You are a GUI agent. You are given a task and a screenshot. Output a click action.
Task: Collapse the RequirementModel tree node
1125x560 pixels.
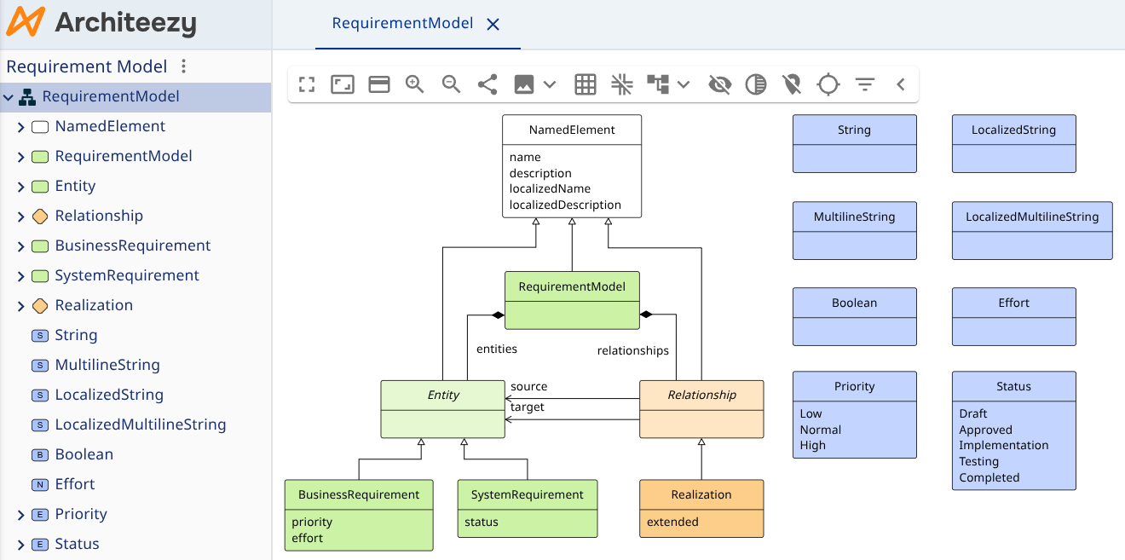[x=9, y=96]
